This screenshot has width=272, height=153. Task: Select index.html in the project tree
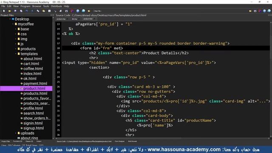(32, 74)
